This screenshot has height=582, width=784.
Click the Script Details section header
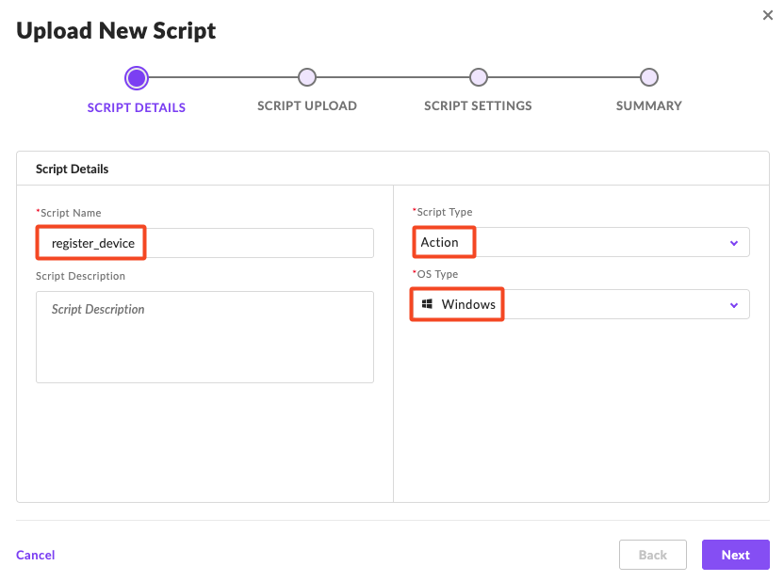tap(73, 170)
